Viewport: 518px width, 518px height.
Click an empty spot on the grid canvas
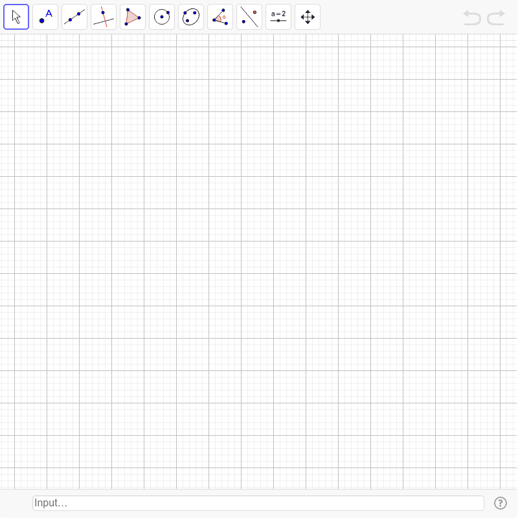(x=259, y=259)
